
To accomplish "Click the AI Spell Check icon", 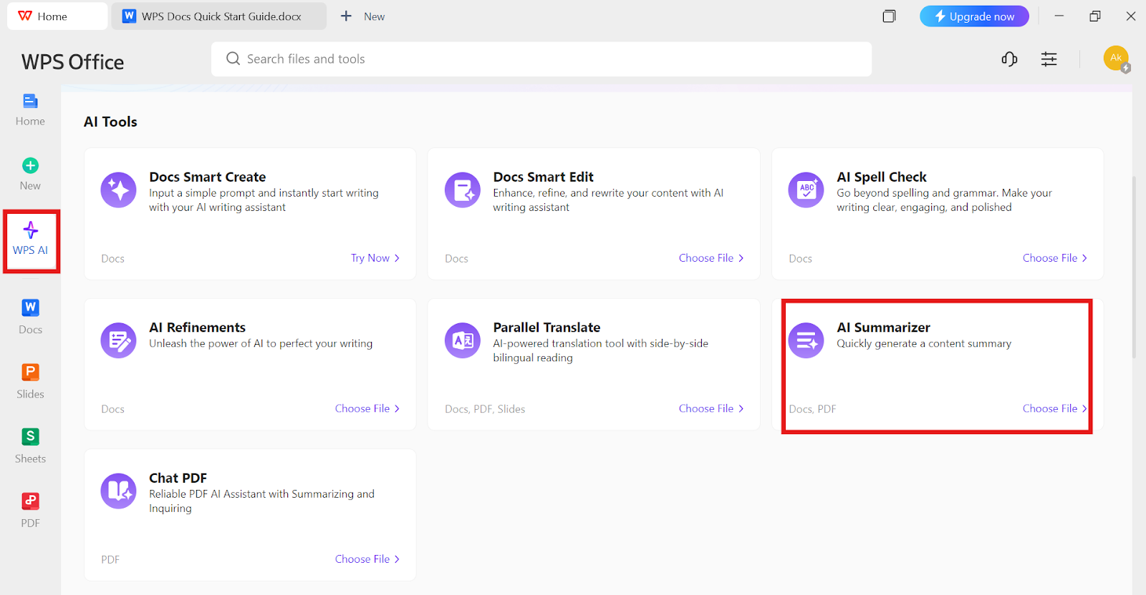I will point(806,190).
